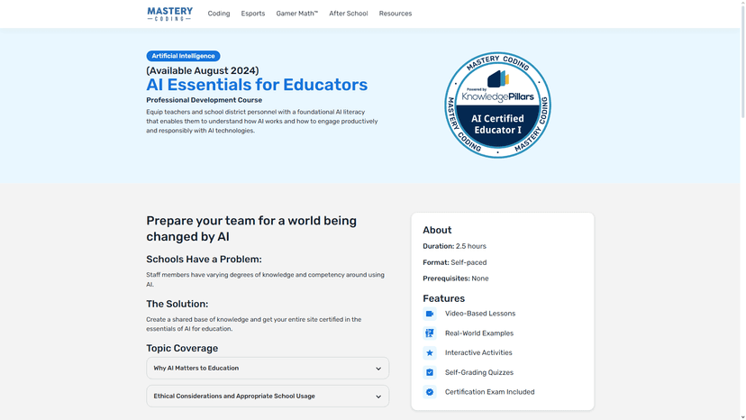Click the AI Certified Educator I badge

497,105
